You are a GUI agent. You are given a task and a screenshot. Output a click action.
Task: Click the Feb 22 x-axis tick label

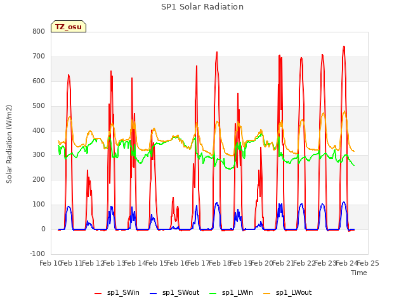tap(304, 264)
